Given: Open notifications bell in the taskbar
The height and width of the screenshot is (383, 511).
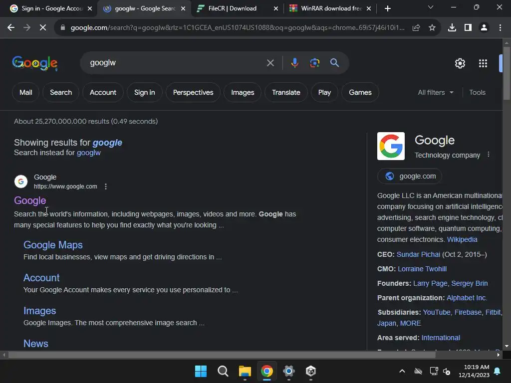Looking at the screenshot, I should pos(498,371).
